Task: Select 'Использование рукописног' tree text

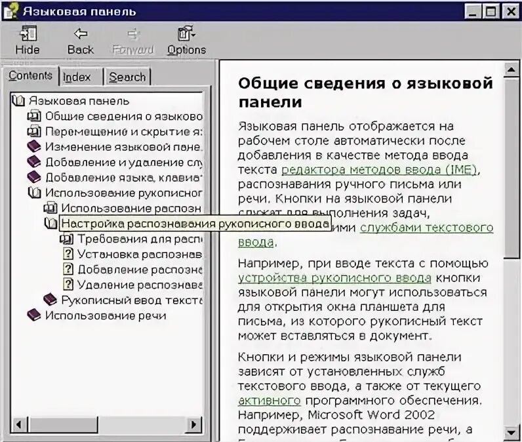Action: 124,193
